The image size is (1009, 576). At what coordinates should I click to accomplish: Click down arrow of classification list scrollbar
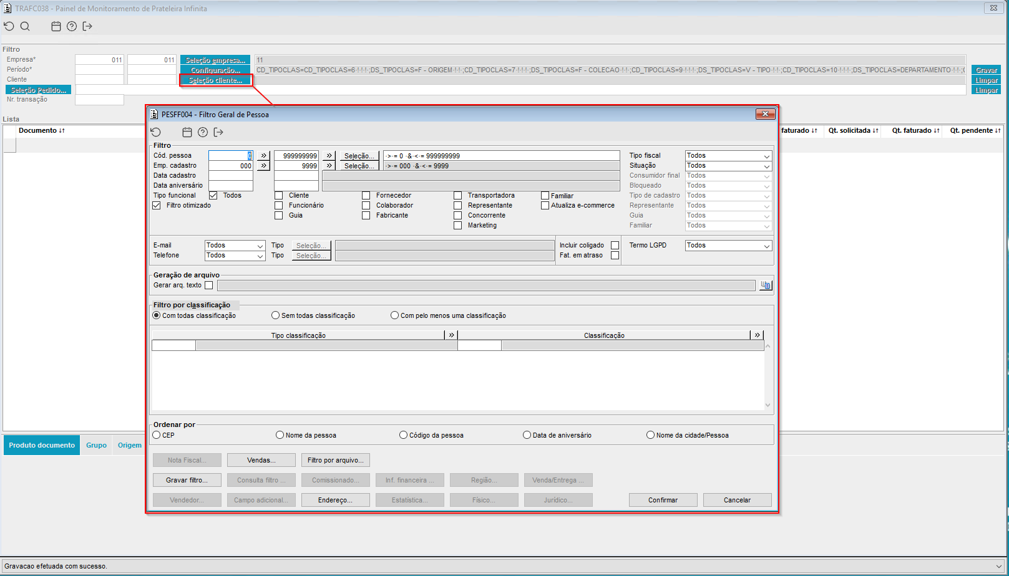768,405
